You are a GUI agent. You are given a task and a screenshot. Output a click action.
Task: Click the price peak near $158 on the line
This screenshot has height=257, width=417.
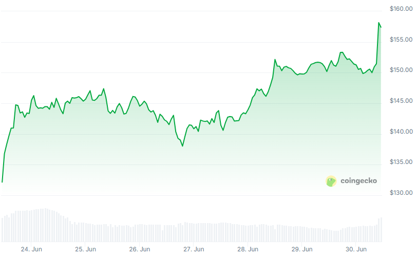[x=378, y=23]
